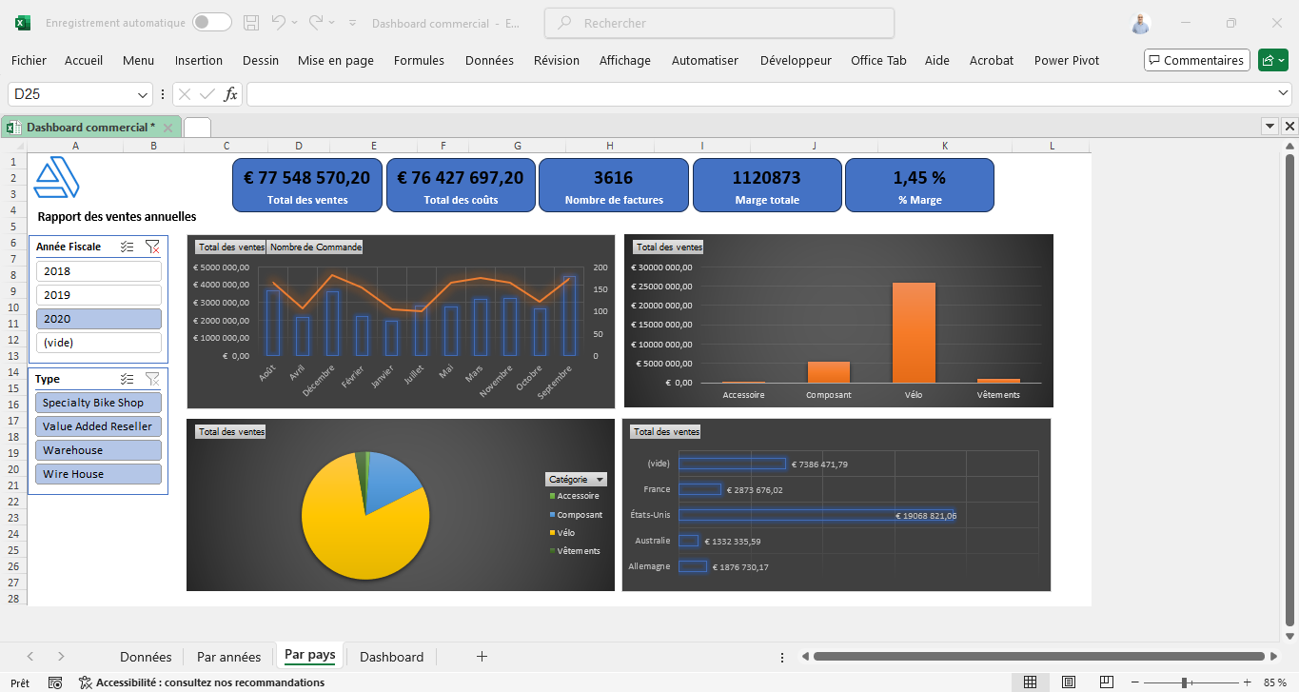Open the Insertion ribbon tab
1299x692 pixels.
click(198, 60)
